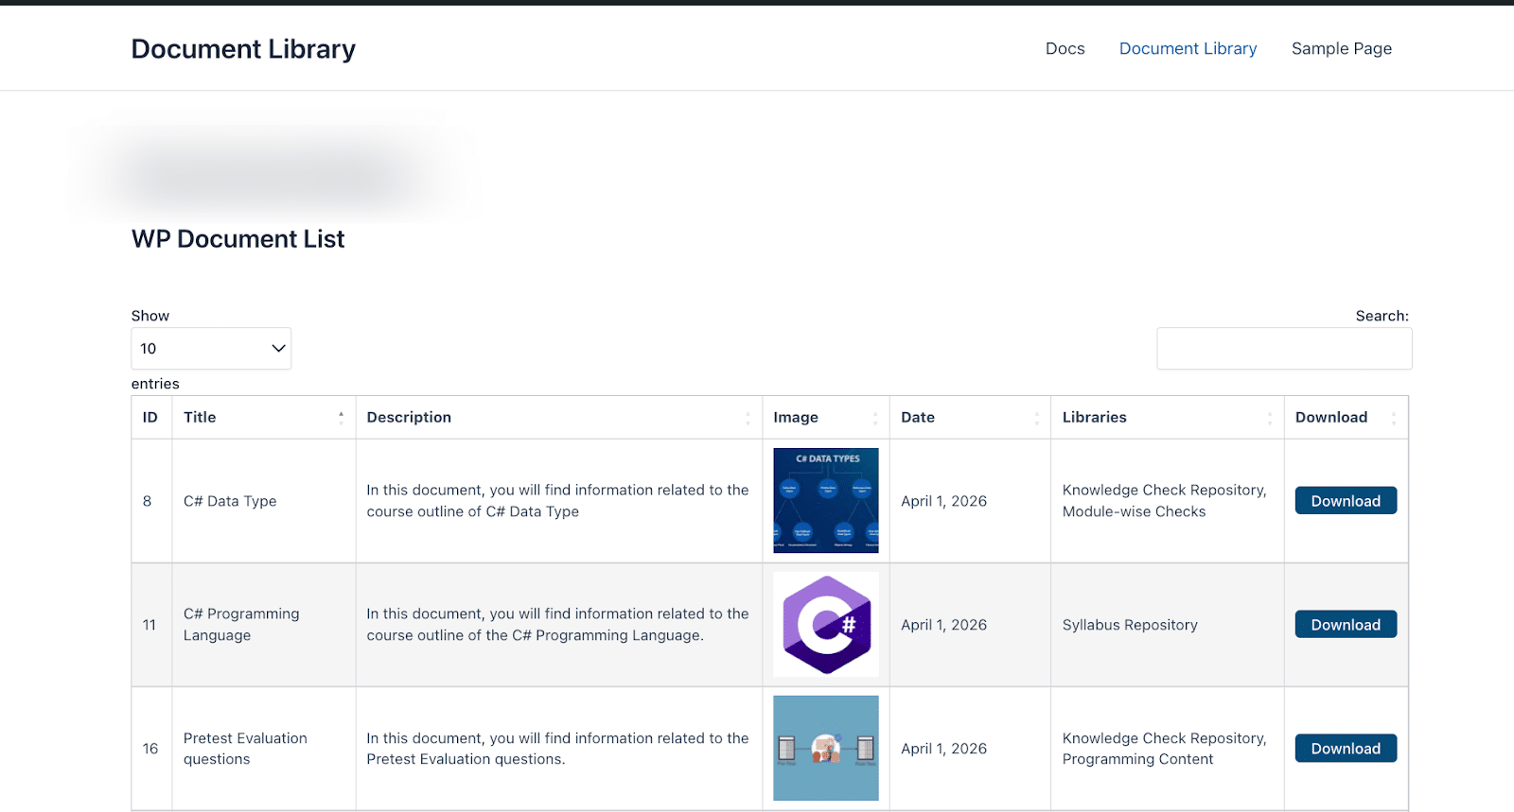Sort by Libraries column header
The height and width of the screenshot is (812, 1514).
click(x=1168, y=417)
